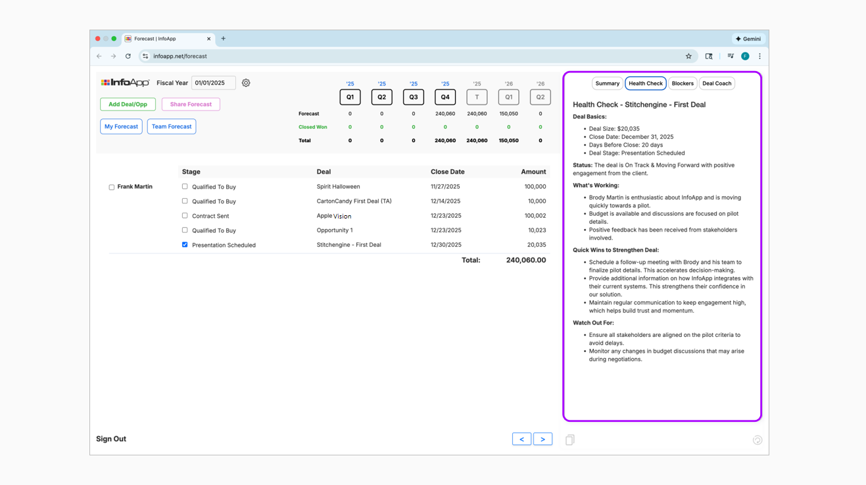866x485 pixels.
Task: Open a new browser tab
Action: pyautogui.click(x=224, y=39)
